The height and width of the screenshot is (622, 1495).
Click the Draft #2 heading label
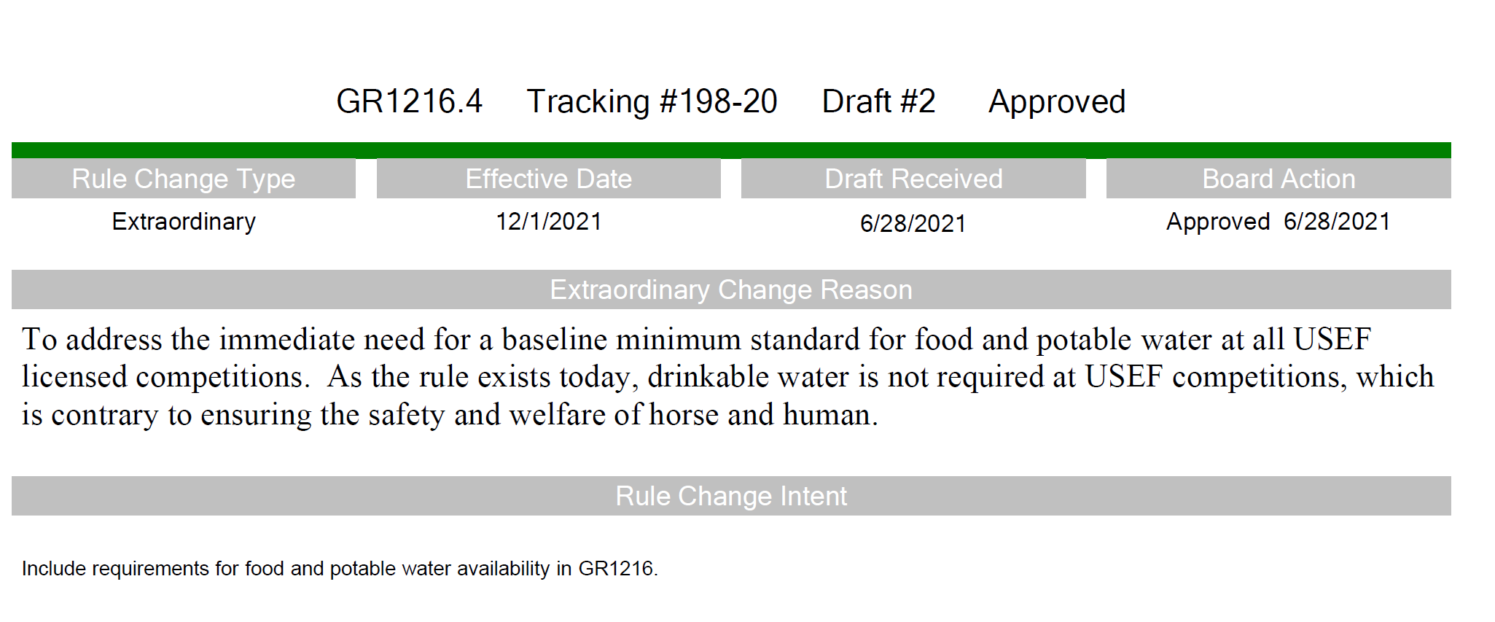click(x=878, y=101)
